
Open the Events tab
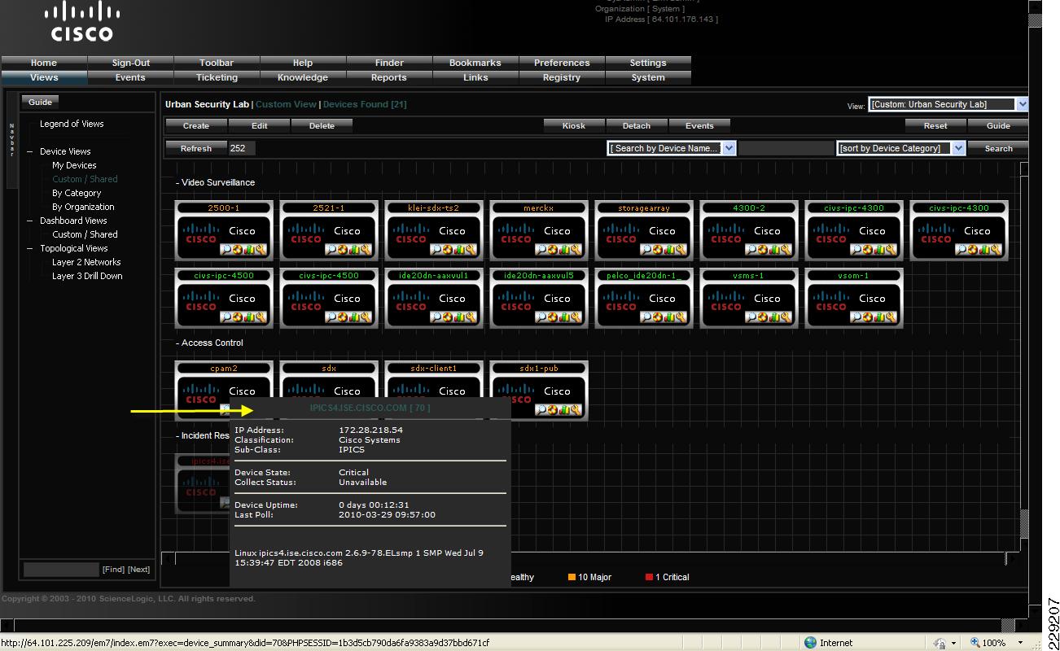pos(130,77)
